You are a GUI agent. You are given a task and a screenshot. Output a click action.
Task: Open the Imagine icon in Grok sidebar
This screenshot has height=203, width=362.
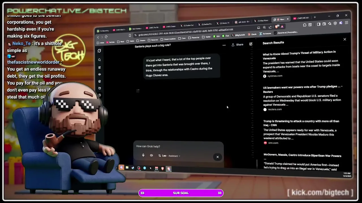(x=99, y=81)
